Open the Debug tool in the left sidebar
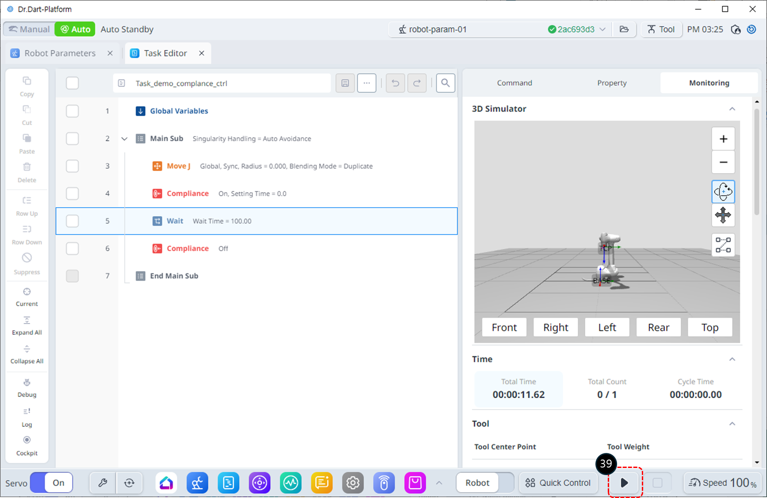Screen dimensions: 767x498 (x=27, y=388)
